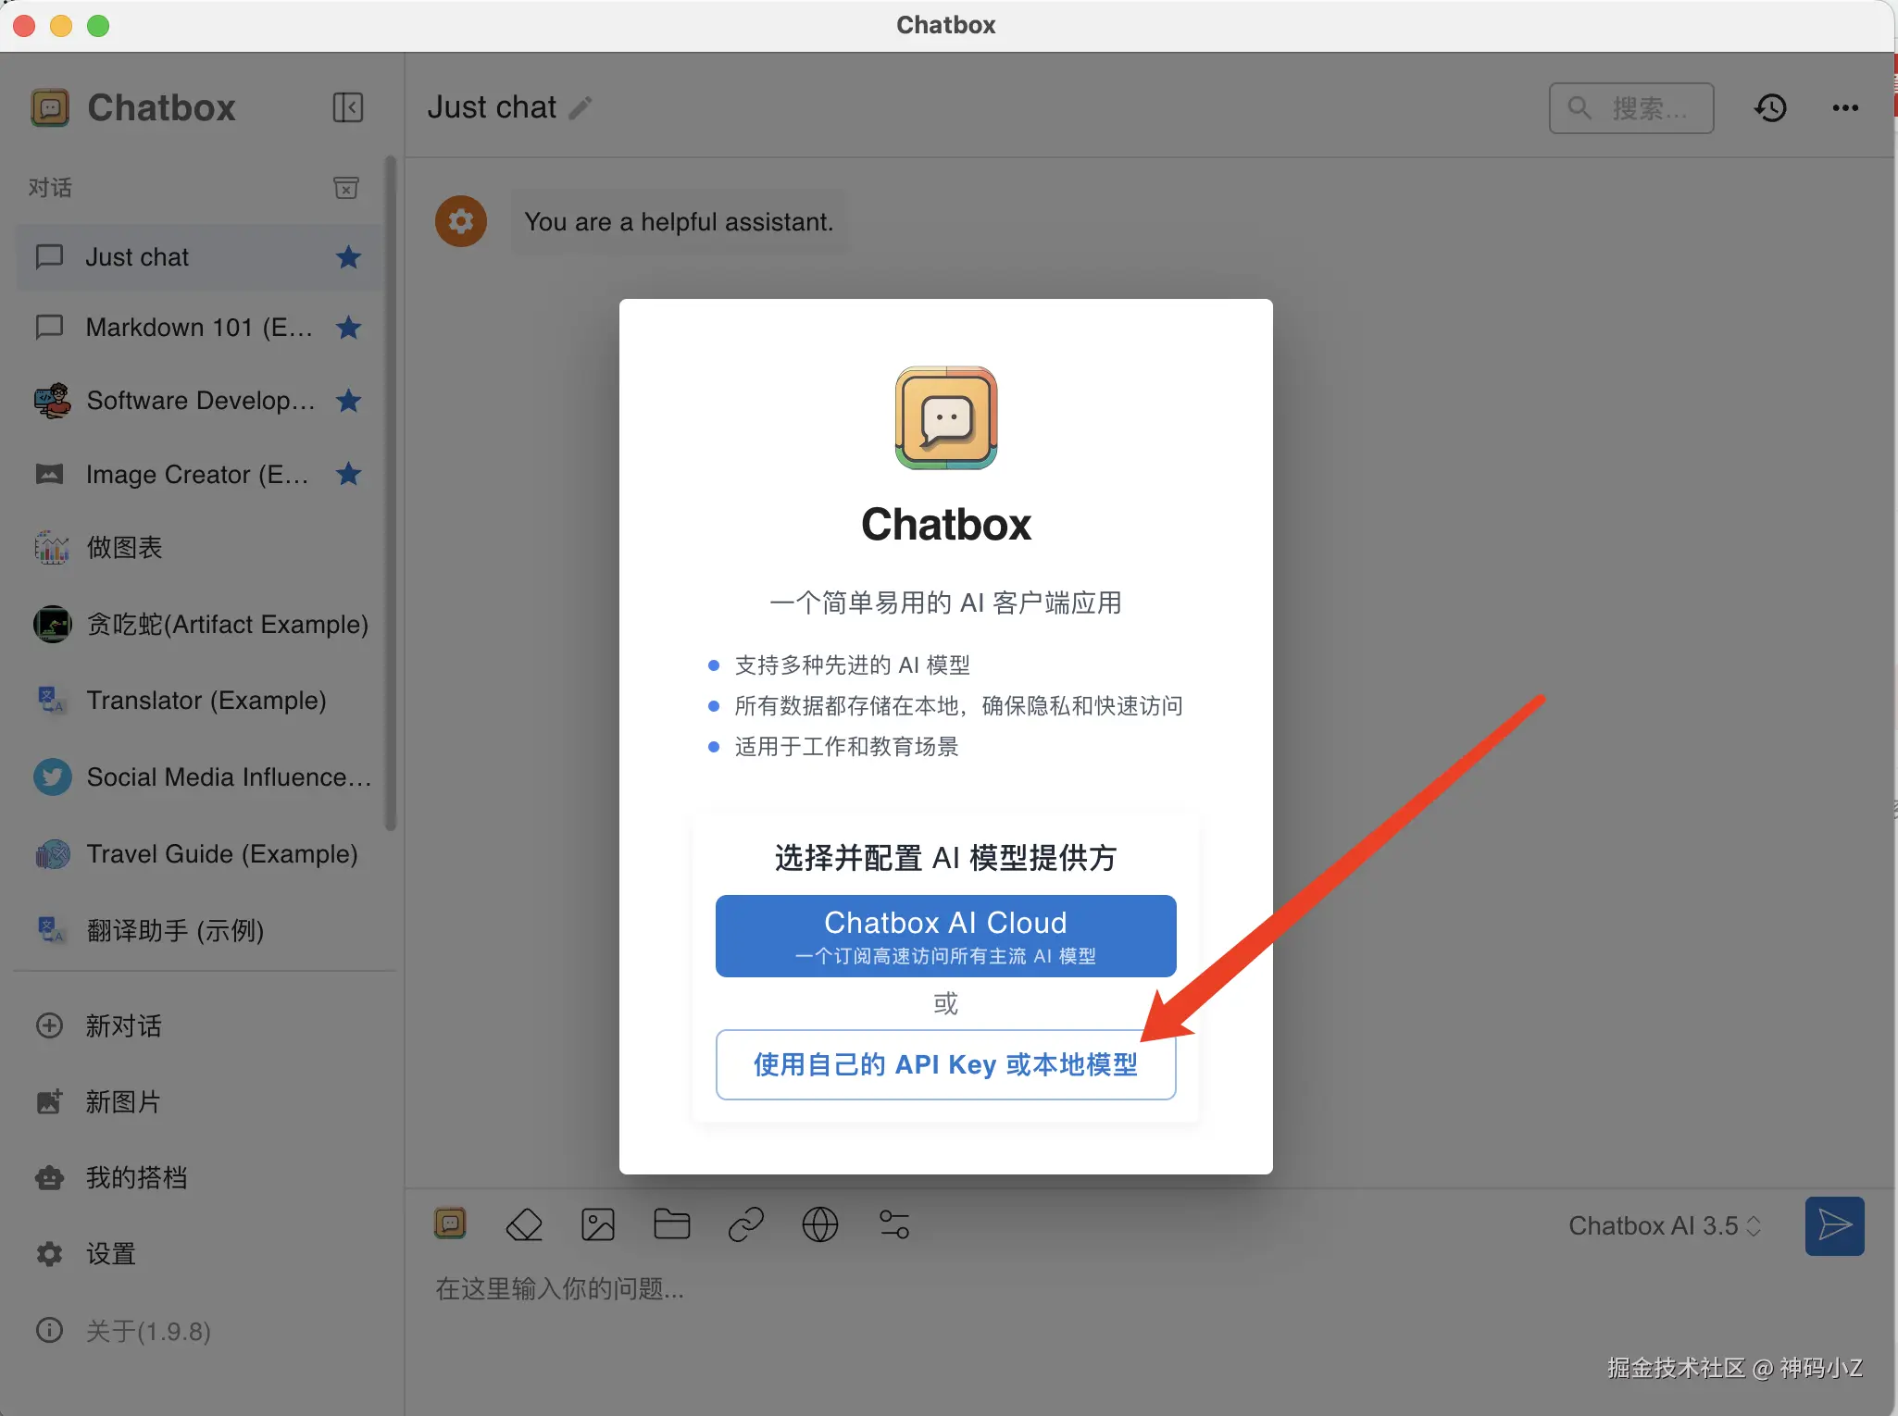
Task: Toggle the star on Just chat
Action: 349,257
